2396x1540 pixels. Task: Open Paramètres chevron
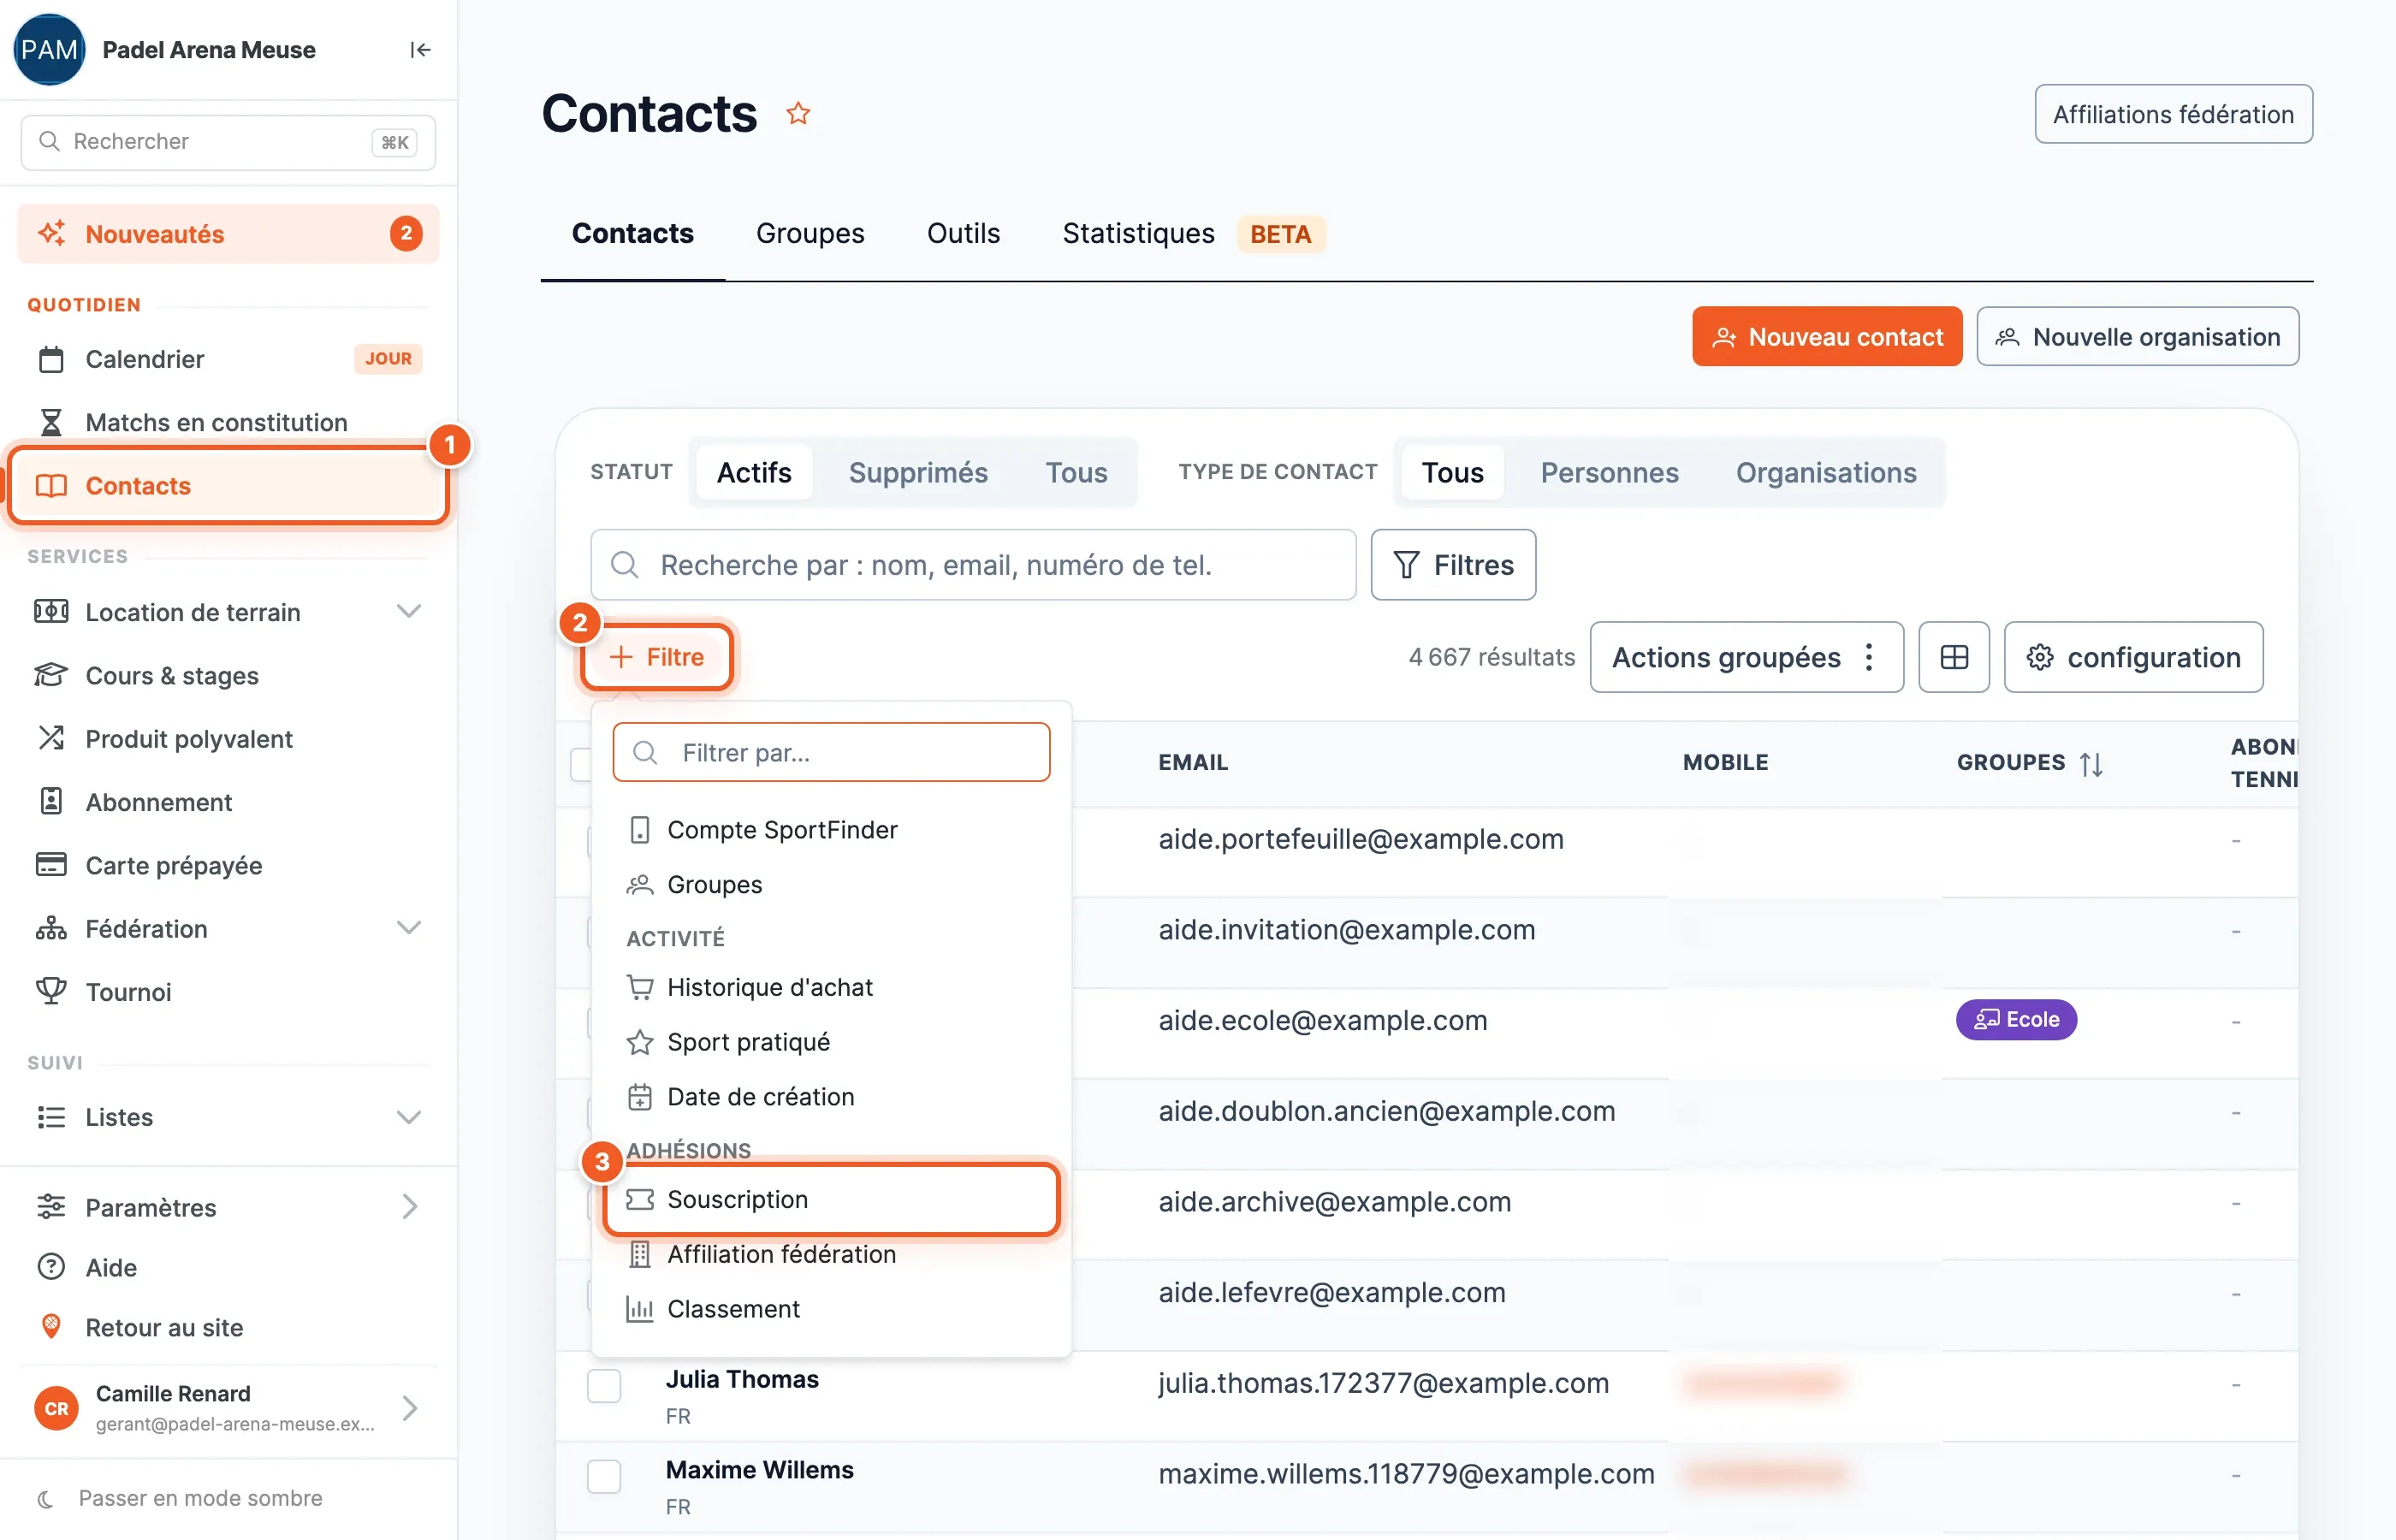pyautogui.click(x=409, y=1207)
